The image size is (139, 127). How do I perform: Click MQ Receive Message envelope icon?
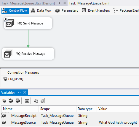8,54
